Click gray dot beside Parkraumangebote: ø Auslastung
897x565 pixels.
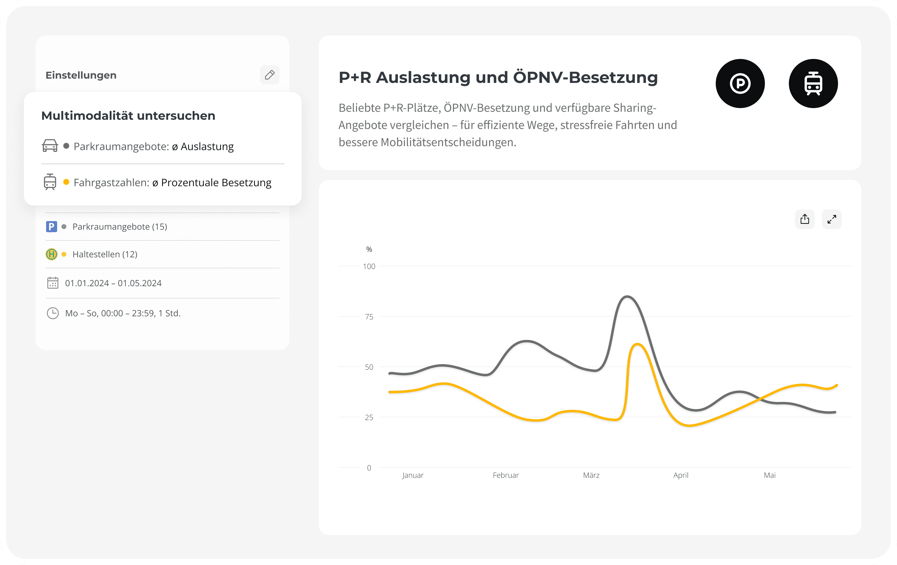[66, 146]
